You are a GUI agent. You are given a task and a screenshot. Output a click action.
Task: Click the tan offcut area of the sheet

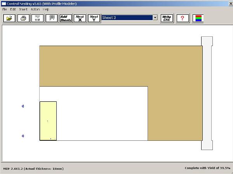120,66
